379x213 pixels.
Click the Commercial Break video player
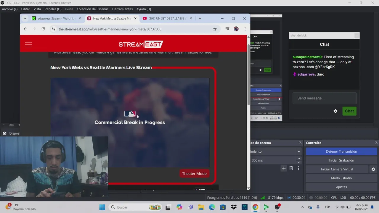tap(130, 122)
